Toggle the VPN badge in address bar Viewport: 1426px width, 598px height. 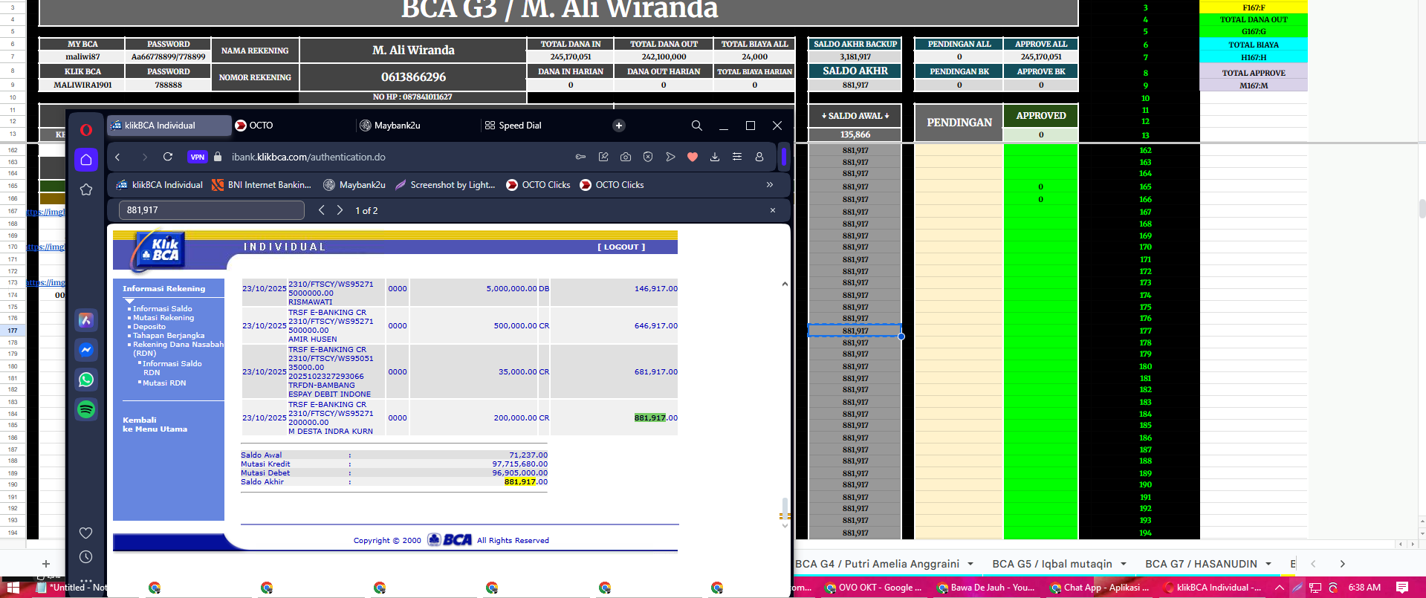tap(197, 157)
